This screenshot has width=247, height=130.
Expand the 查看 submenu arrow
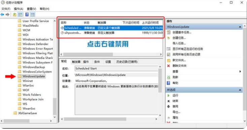point(240,72)
